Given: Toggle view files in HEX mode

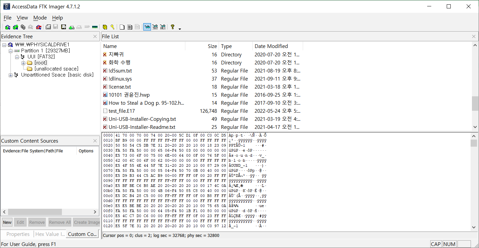Looking at the screenshot, I should [x=163, y=27].
